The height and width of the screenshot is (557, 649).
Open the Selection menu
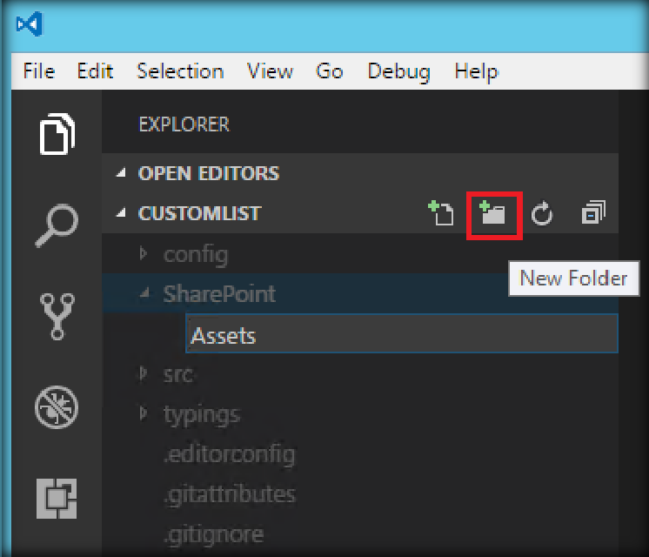tap(180, 71)
